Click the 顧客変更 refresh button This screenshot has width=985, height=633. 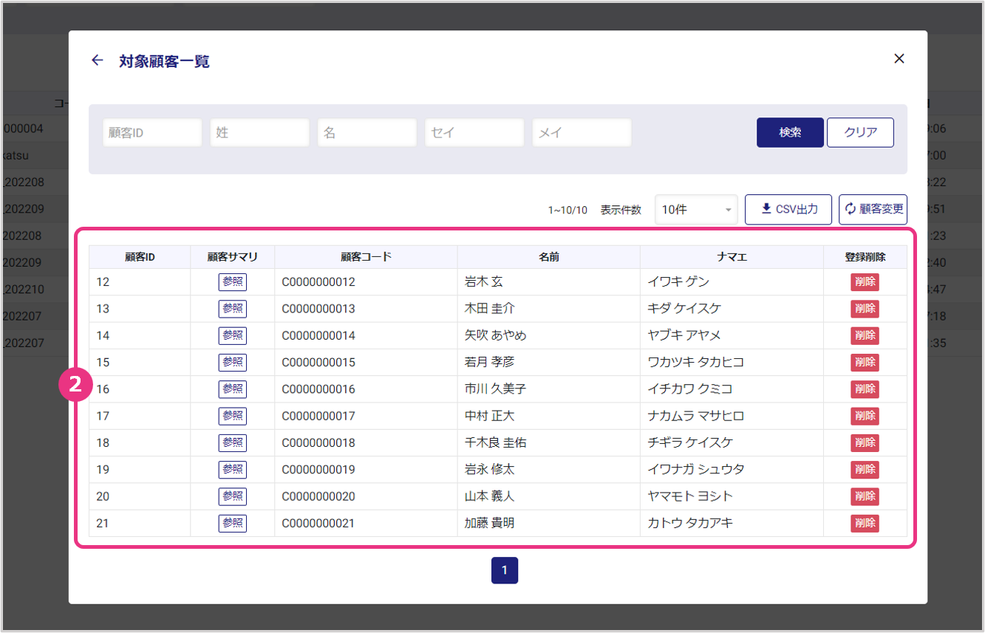(873, 209)
